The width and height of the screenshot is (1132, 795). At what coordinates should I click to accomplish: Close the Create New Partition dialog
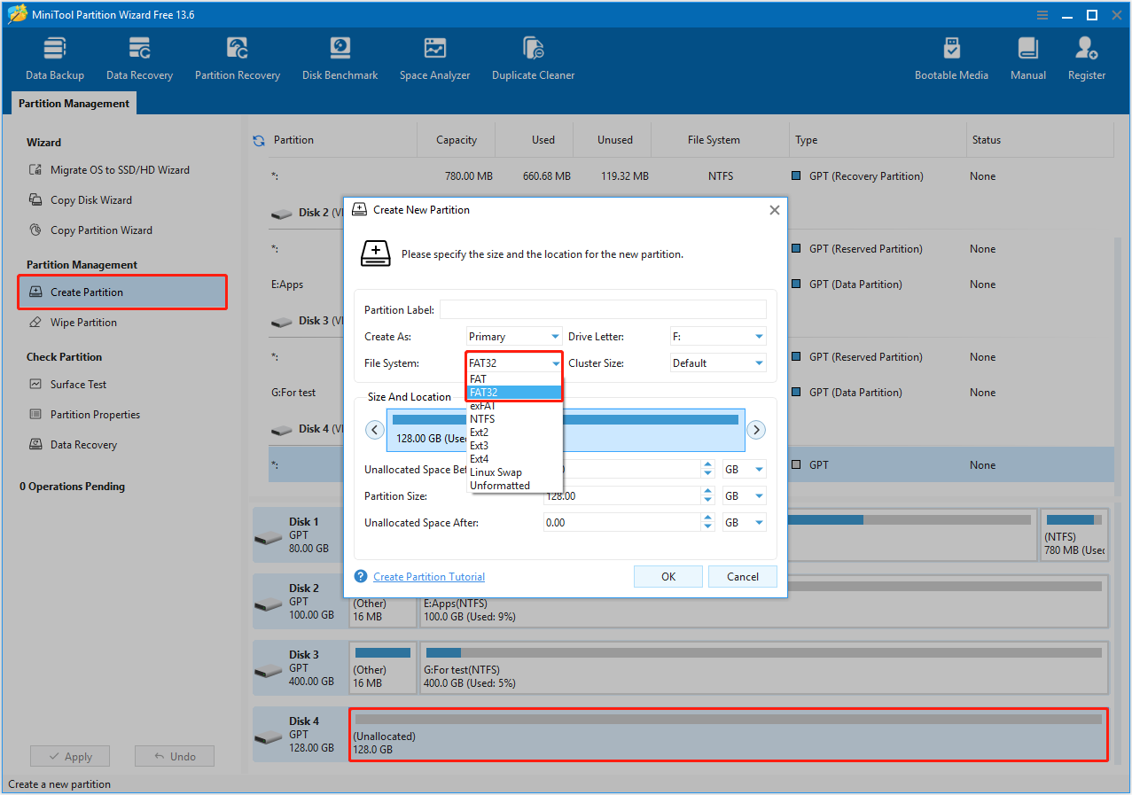click(774, 210)
